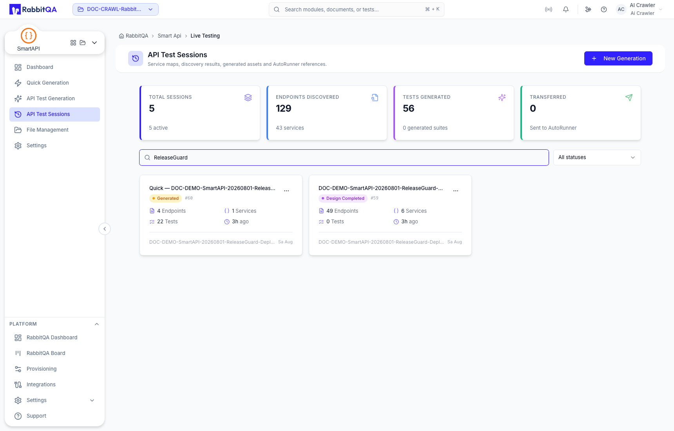
Task: Click the Transferred card's Sent to AutoRunner text
Action: [553, 128]
